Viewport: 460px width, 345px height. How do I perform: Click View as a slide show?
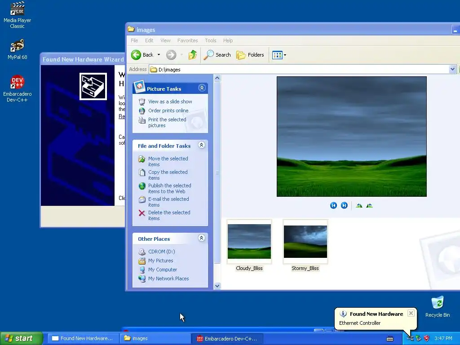pyautogui.click(x=170, y=102)
